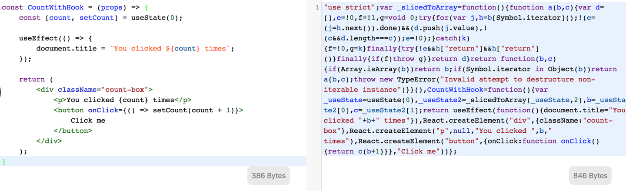Click the closing </button> tag
Image resolution: width=626 pixels, height=191 pixels.
pyautogui.click(x=73, y=131)
